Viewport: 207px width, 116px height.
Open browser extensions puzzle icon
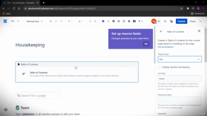[188, 8]
